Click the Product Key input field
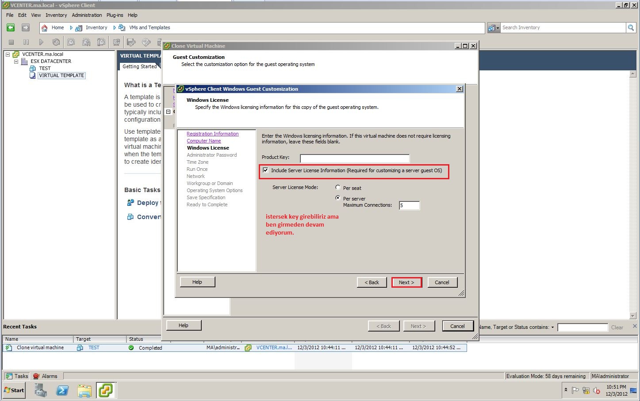Viewport: 640px width, 401px height. [x=355, y=158]
